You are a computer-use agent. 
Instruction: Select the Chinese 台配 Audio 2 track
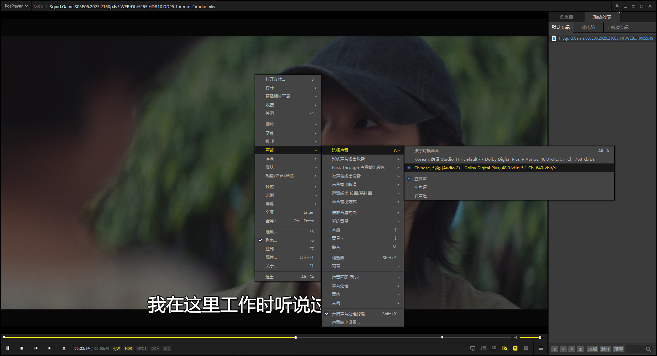485,168
